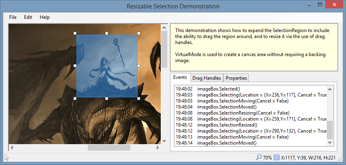Click inside the blue selection region
The width and height of the screenshot is (346, 165).
[x=107, y=66]
